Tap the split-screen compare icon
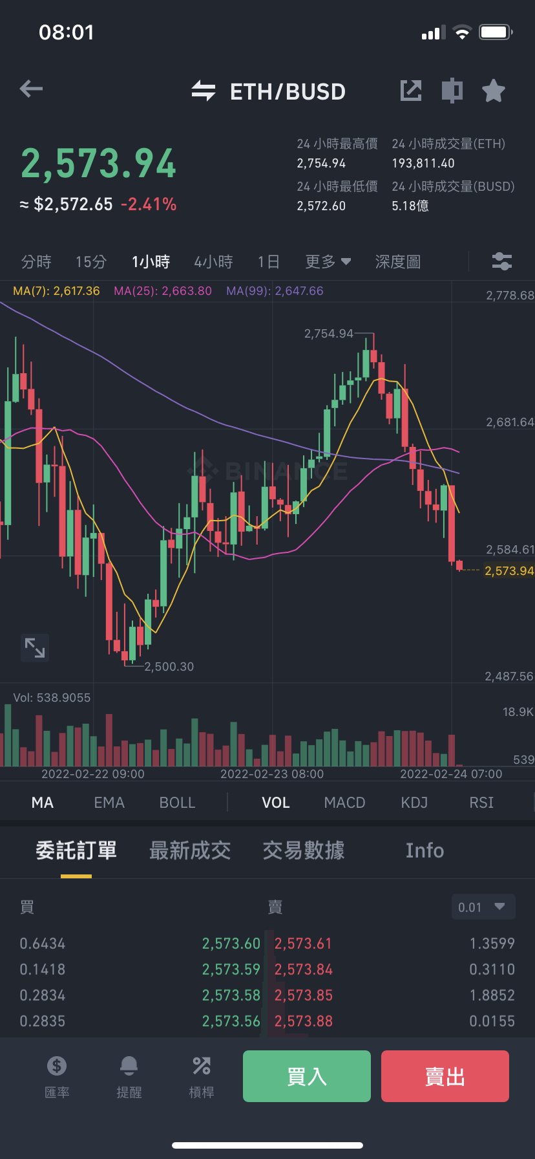The width and height of the screenshot is (535, 1159). click(452, 91)
